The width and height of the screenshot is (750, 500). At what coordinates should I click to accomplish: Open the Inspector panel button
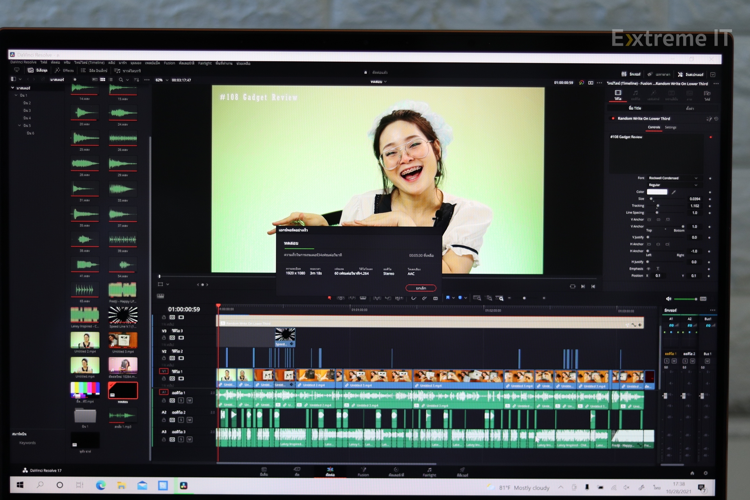click(x=690, y=74)
